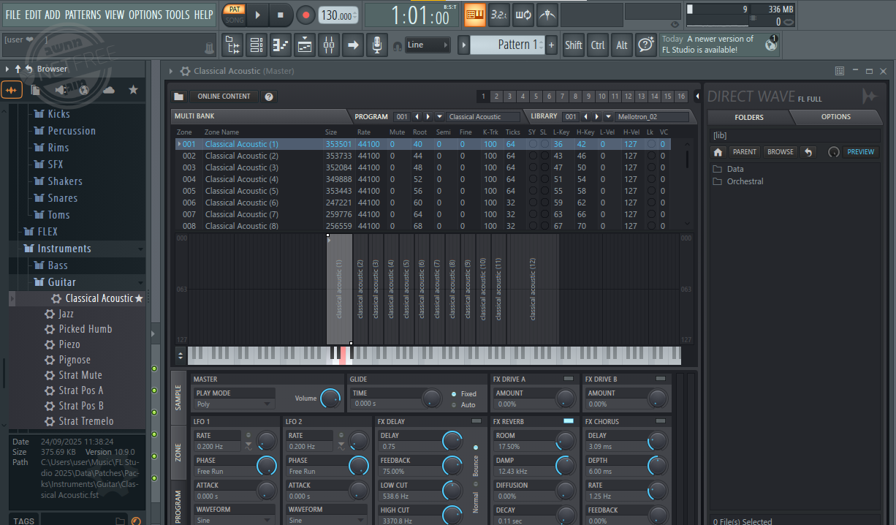Image resolution: width=896 pixels, height=525 pixels.
Task: Click the PREVIEW button
Action: pyautogui.click(x=860, y=152)
